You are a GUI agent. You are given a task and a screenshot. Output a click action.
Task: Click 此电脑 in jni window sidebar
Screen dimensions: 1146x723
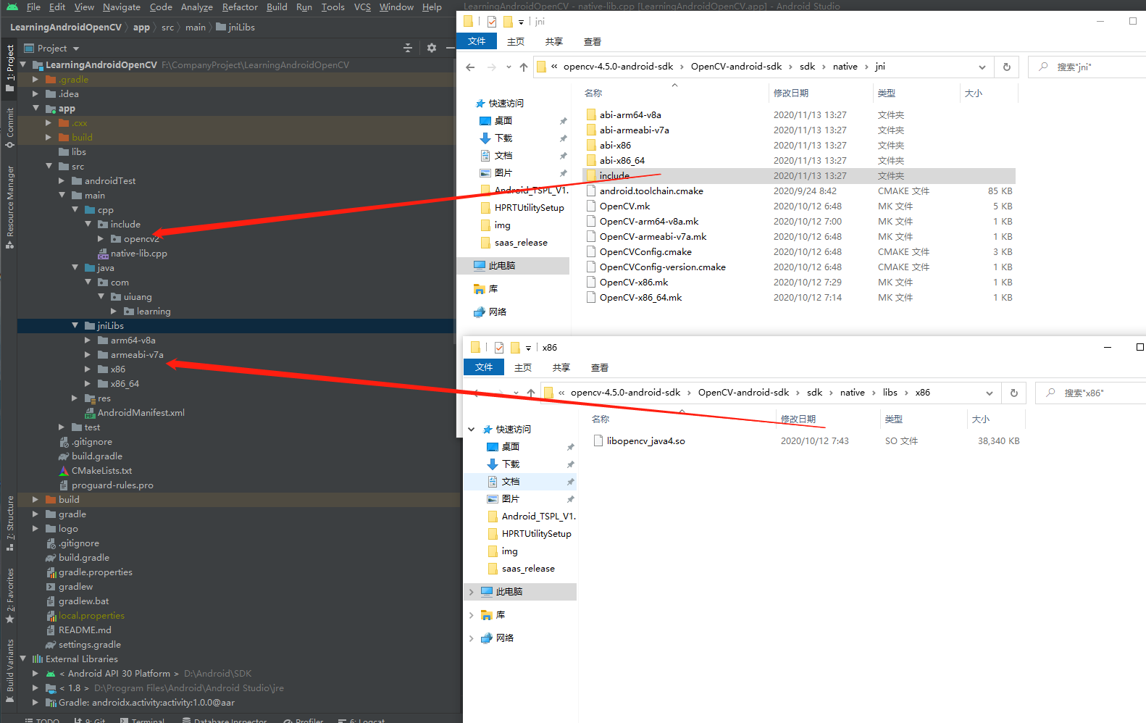501,266
